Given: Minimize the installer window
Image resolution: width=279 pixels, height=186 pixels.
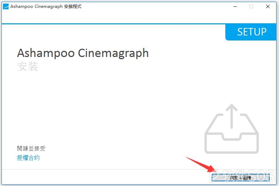Looking at the screenshot, I should point(235,6).
